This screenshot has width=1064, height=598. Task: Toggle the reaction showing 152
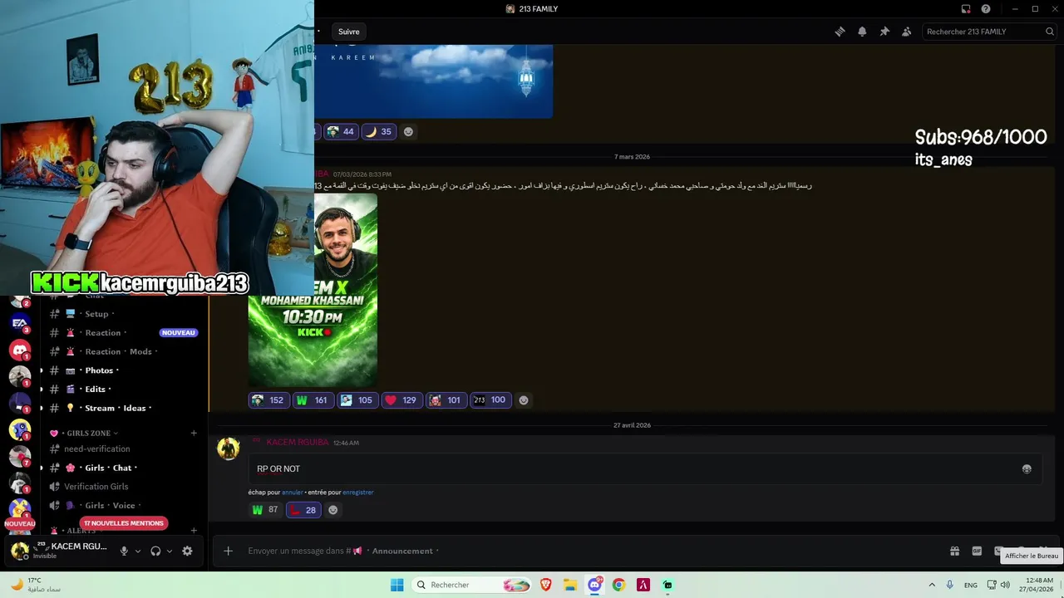(268, 400)
